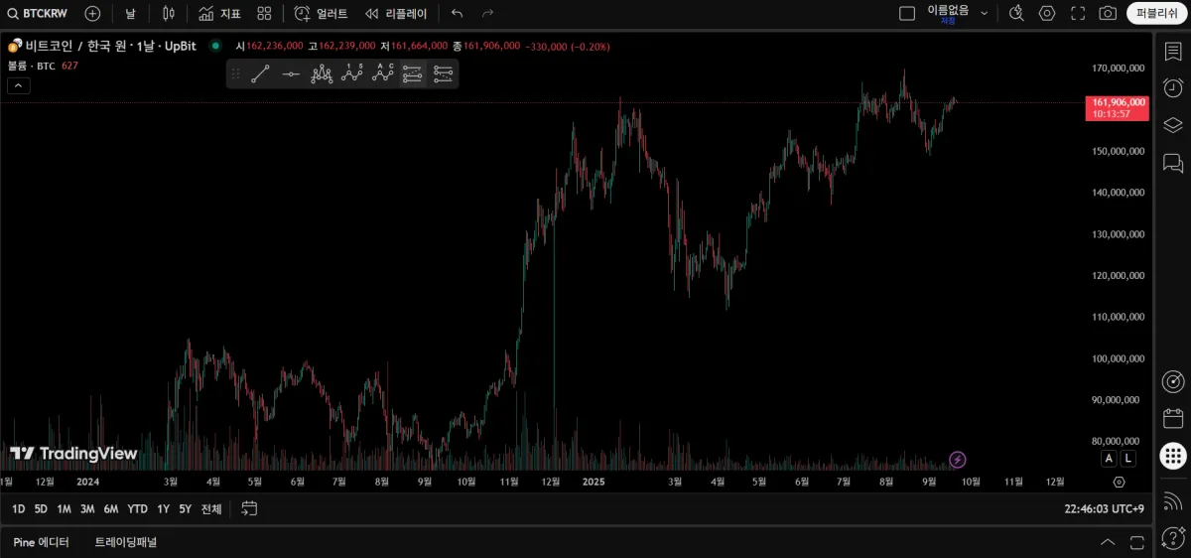
Task: Open the 트레이딩패널 tab
Action: 126,542
